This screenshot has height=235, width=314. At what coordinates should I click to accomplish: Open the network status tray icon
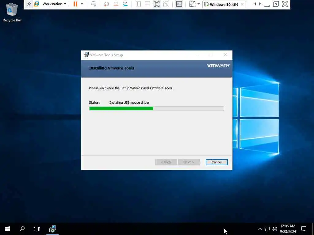point(267,229)
